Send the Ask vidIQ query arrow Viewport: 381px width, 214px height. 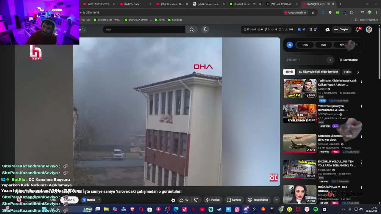pyautogui.click(x=330, y=60)
